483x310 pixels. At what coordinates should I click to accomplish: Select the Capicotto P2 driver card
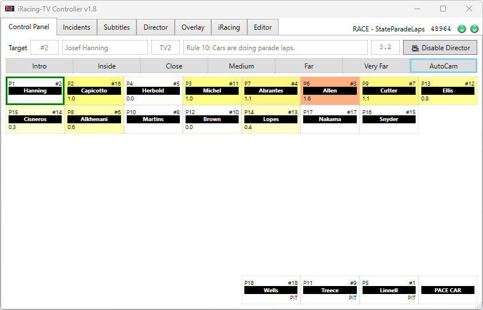coord(94,91)
